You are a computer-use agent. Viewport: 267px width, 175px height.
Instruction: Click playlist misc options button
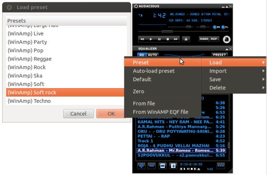coord(173,166)
